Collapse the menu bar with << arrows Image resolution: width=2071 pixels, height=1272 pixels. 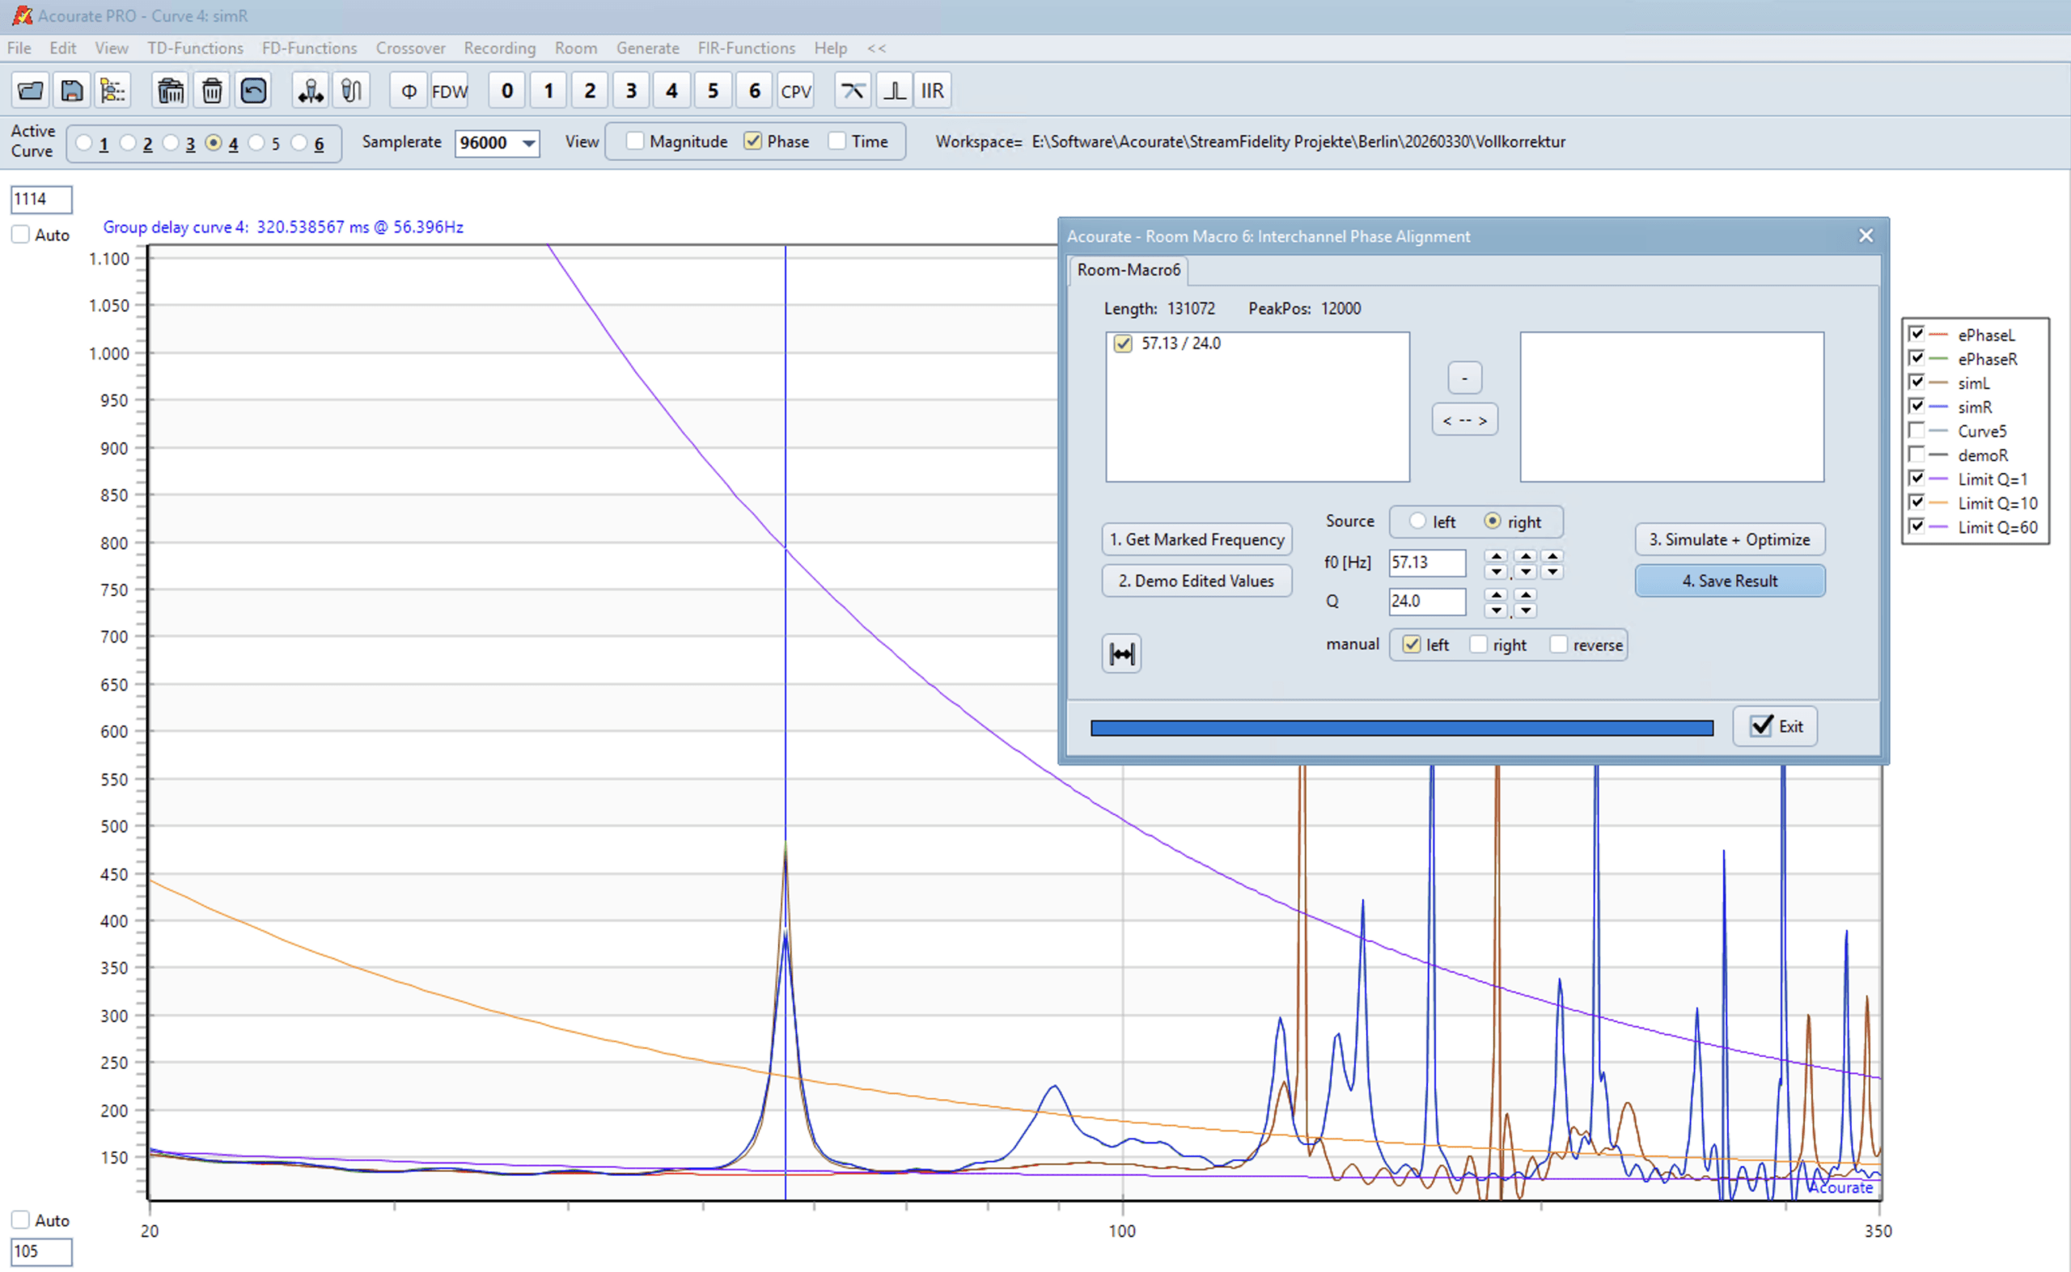pyautogui.click(x=876, y=48)
